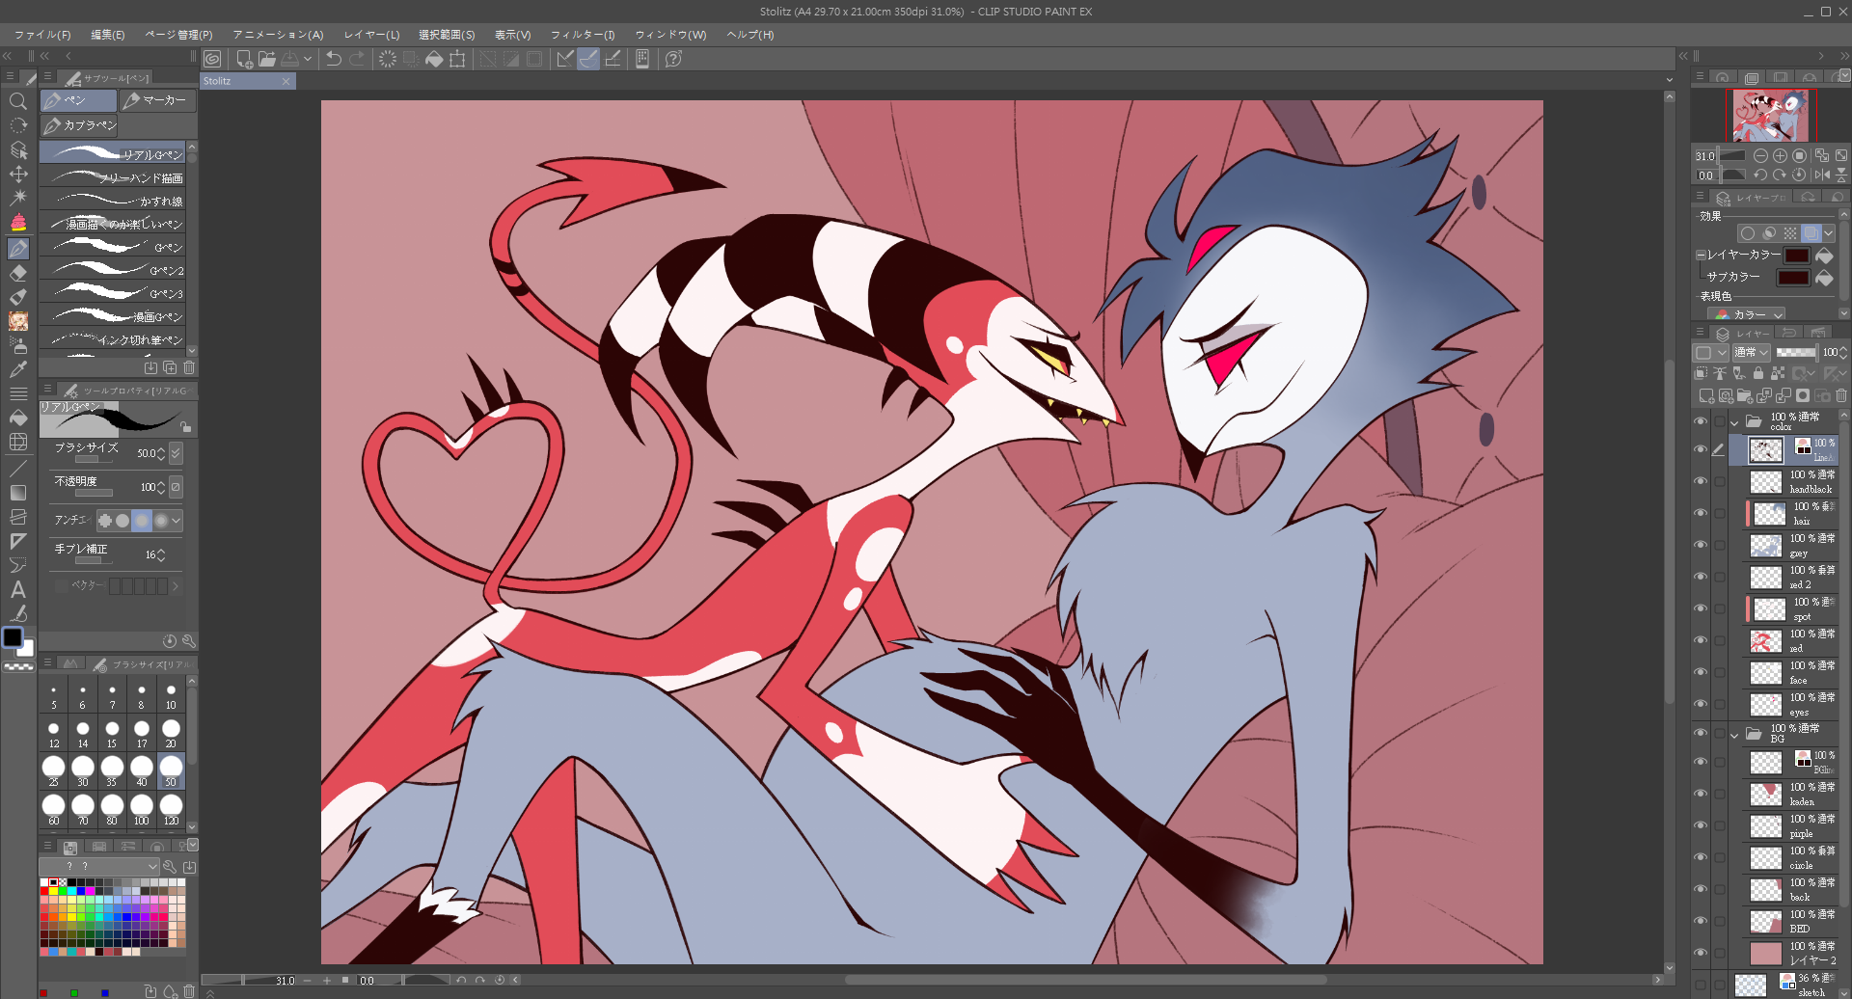Switch to the Stolitz canvas tab
This screenshot has height=999, width=1852.
tap(247, 81)
